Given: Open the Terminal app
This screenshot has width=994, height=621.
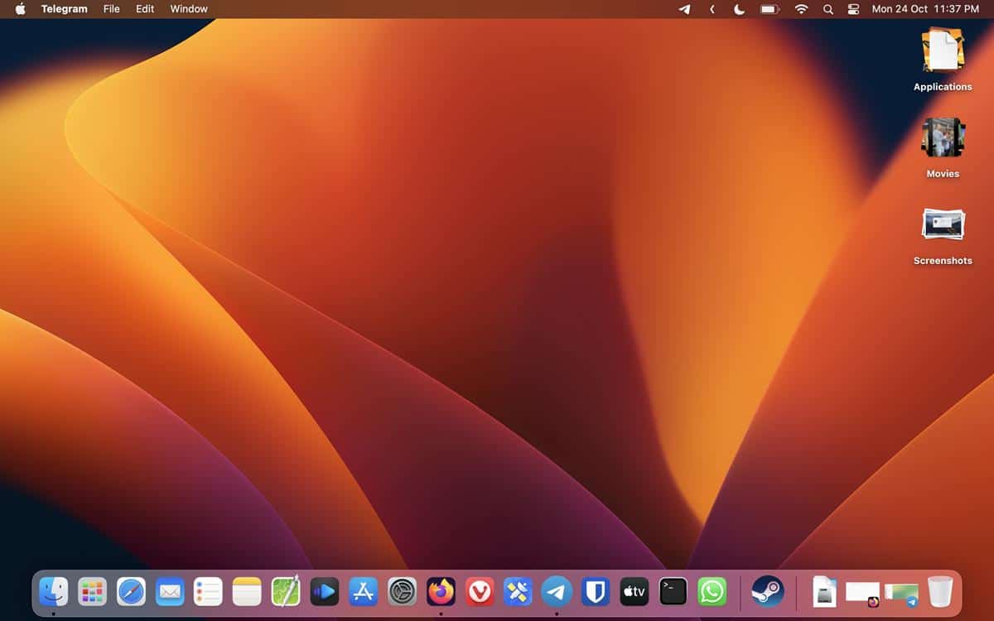Looking at the screenshot, I should (672, 592).
